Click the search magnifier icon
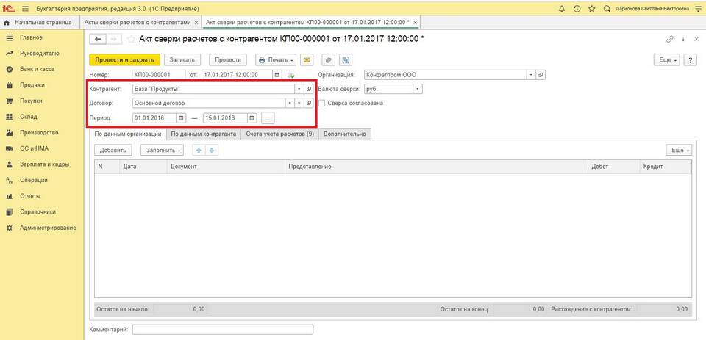The image size is (706, 340). 607,8
